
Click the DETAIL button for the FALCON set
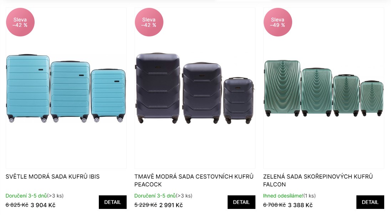click(370, 202)
